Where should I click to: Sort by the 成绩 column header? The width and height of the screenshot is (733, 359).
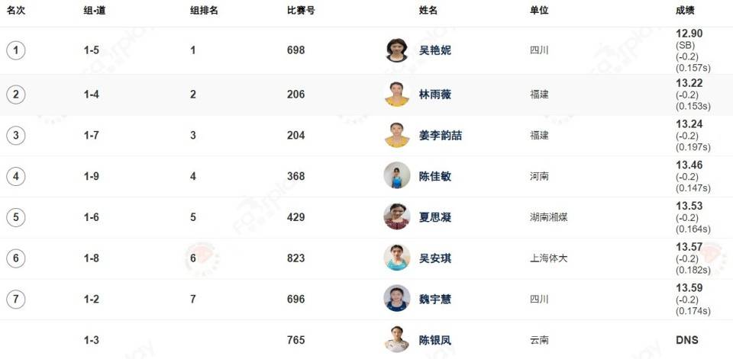click(685, 11)
